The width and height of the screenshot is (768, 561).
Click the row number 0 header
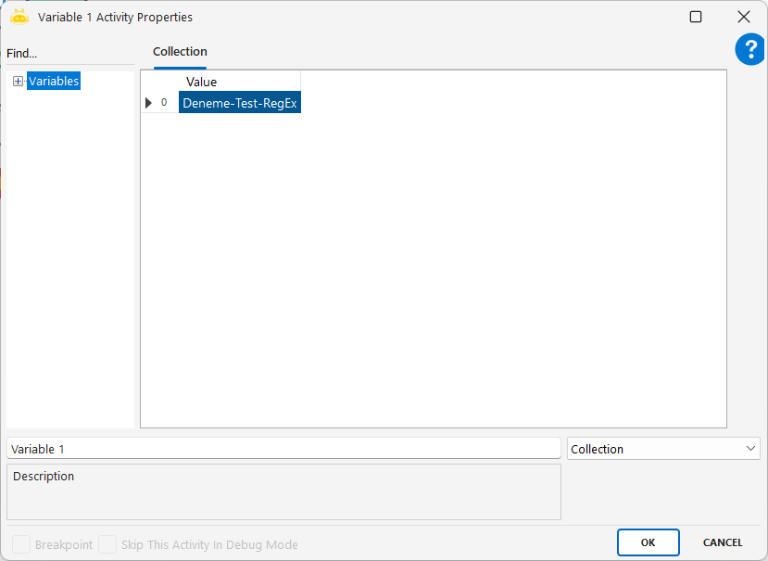coord(164,103)
